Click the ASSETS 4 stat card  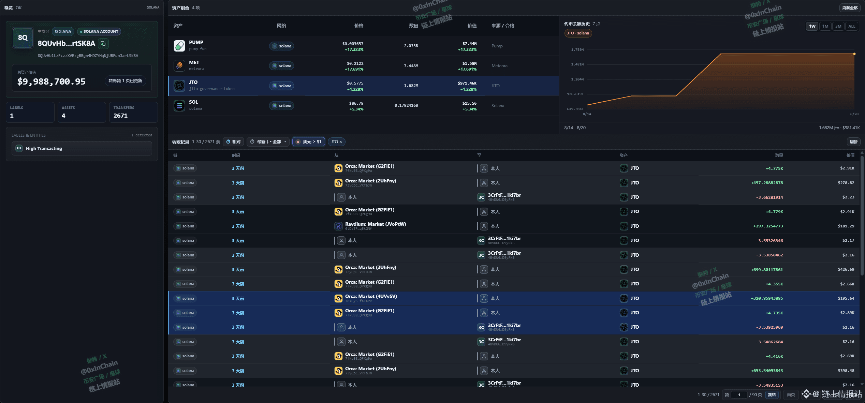click(82, 112)
